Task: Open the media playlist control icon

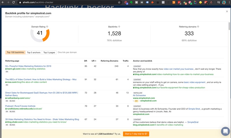Action: [x=219, y=2]
